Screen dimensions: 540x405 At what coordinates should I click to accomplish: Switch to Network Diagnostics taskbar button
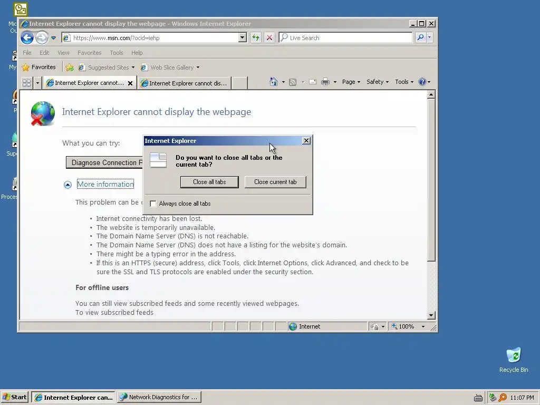coord(159,397)
